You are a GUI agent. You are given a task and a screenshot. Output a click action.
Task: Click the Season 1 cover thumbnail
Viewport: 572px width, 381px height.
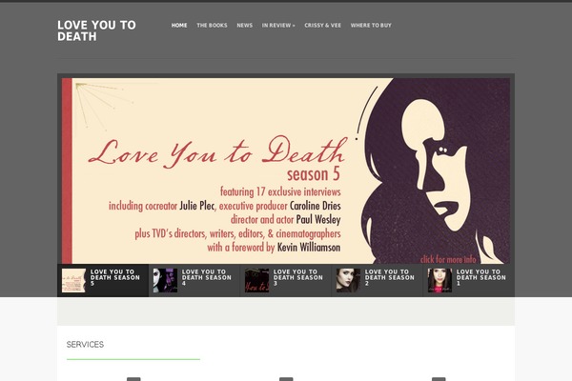coord(439,280)
